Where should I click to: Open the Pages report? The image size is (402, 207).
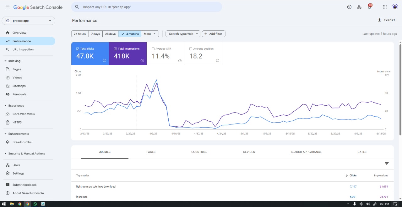click(17, 69)
